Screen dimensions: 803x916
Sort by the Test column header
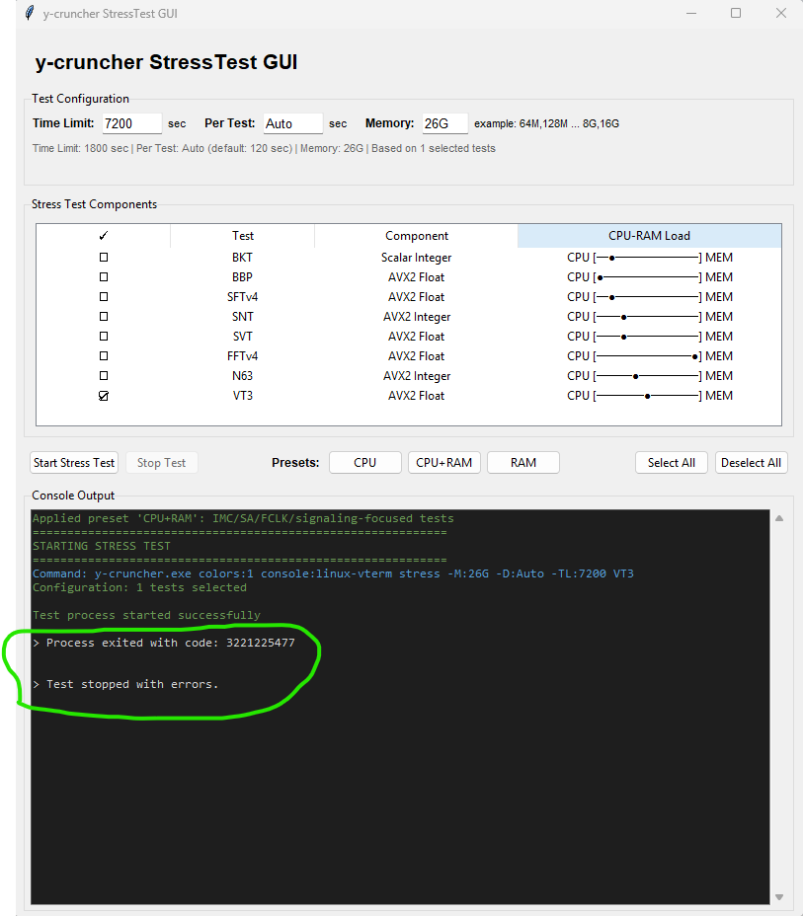click(243, 236)
